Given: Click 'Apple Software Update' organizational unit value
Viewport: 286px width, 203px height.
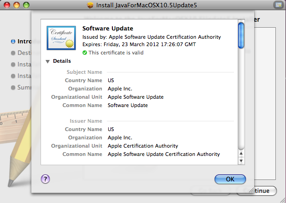Looking at the screenshot, I should [135, 97].
